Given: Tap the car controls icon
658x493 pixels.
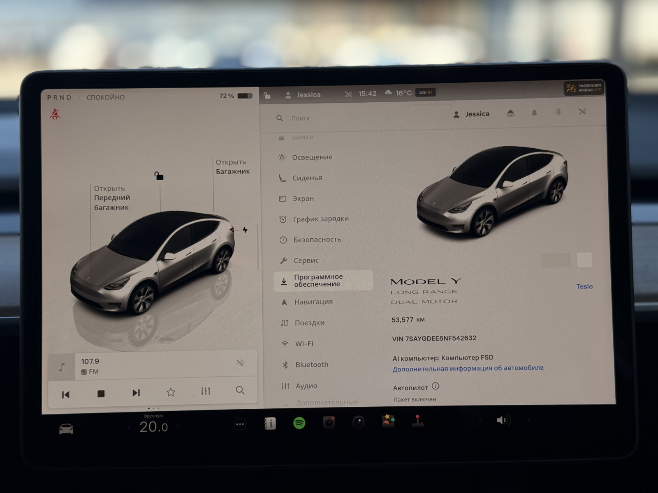Looking at the screenshot, I should (66, 429).
